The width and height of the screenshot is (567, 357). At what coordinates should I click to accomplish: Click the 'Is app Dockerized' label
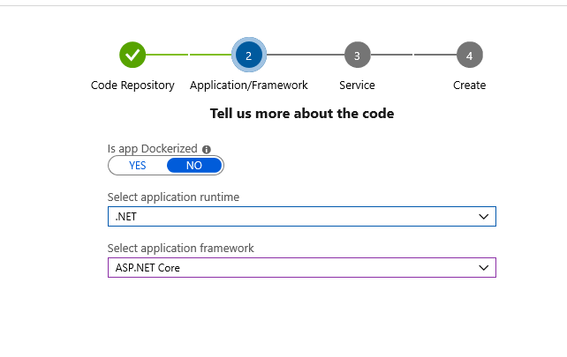coord(153,150)
